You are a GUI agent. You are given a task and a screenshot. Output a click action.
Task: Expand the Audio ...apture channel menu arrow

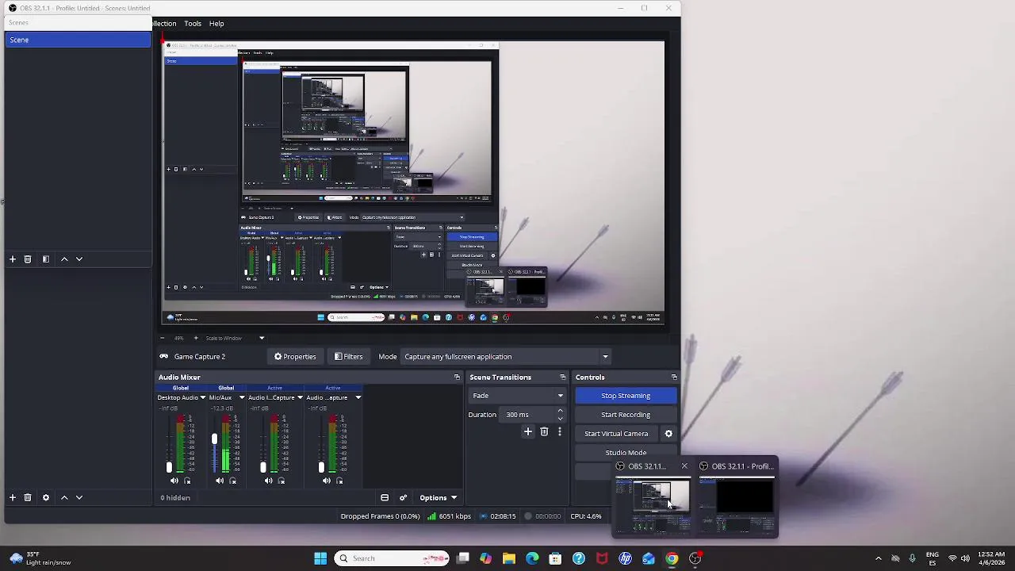pos(358,397)
